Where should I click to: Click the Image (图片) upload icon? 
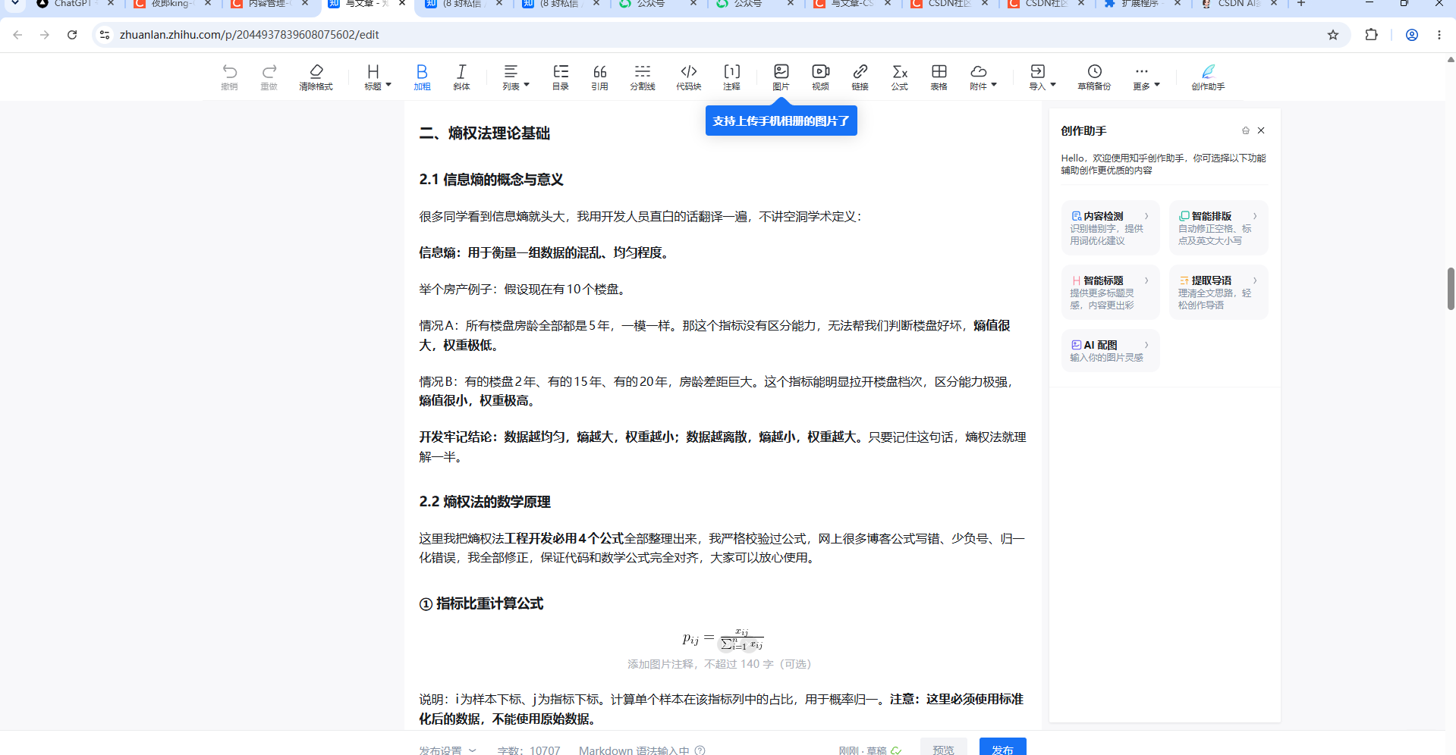781,77
